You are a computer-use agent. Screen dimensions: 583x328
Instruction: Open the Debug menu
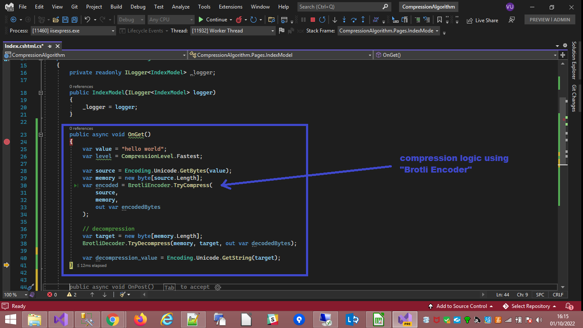coord(138,7)
